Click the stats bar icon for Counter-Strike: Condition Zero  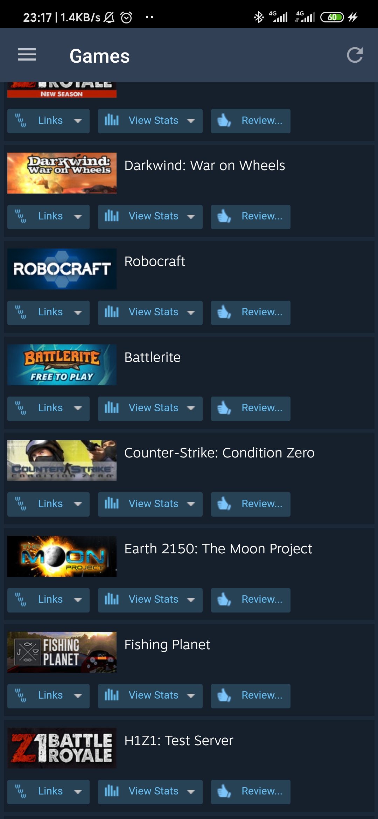(112, 504)
